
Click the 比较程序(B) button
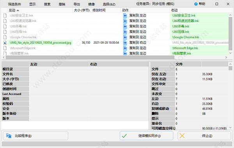coord(35,136)
